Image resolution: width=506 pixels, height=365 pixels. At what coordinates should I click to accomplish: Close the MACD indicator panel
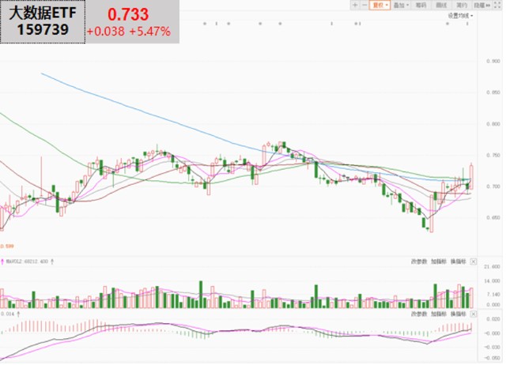click(x=474, y=314)
